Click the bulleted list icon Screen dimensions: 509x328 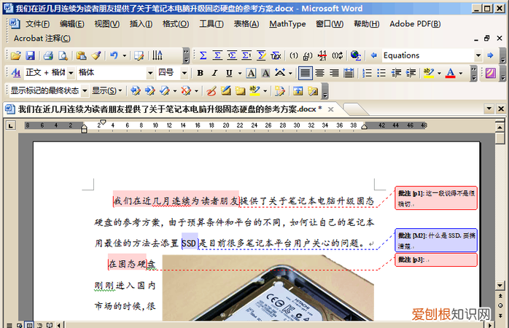coord(381,73)
